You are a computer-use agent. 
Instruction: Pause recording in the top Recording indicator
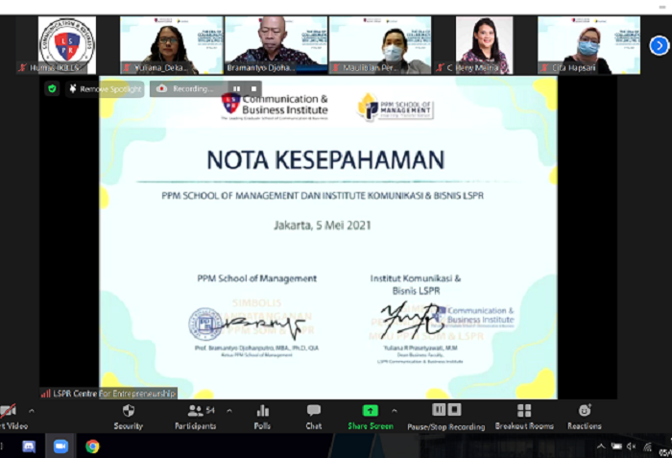(x=236, y=88)
